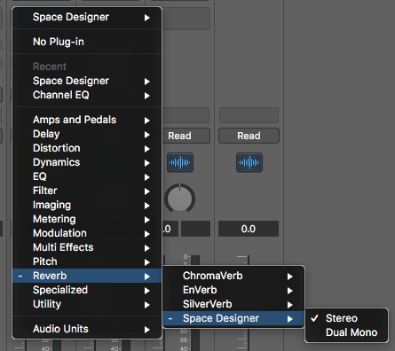Open the Distortion plug-in category
Viewport: 395px width, 351px height.
point(87,148)
